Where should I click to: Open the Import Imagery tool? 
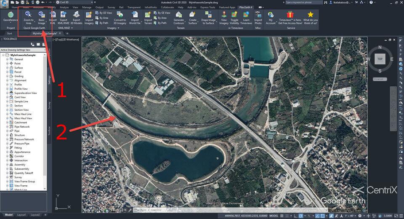(89, 16)
